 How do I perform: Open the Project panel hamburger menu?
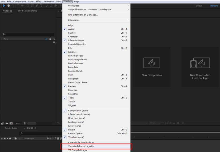click(x=11, y=11)
